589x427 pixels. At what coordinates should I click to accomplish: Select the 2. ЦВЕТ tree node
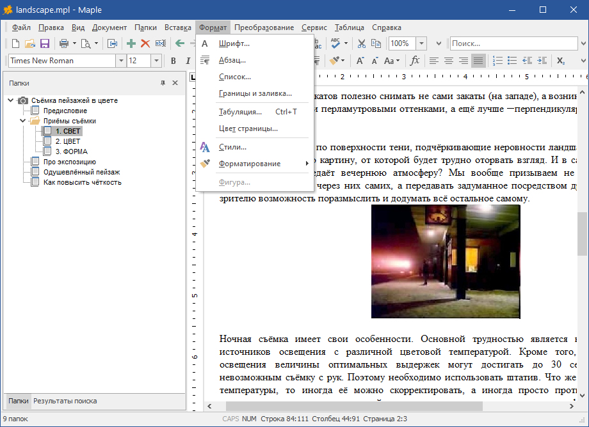pyautogui.click(x=68, y=141)
